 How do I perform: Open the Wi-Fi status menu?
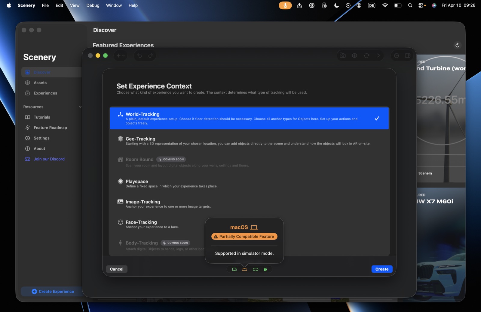click(x=385, y=5)
